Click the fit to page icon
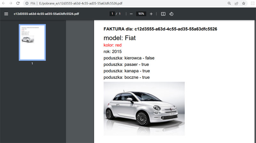 [163, 14]
